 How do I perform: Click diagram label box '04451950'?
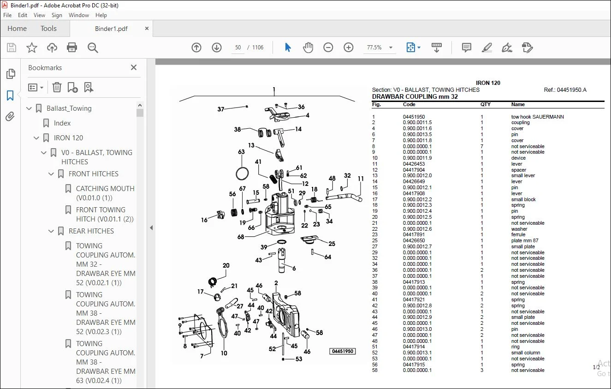342,351
